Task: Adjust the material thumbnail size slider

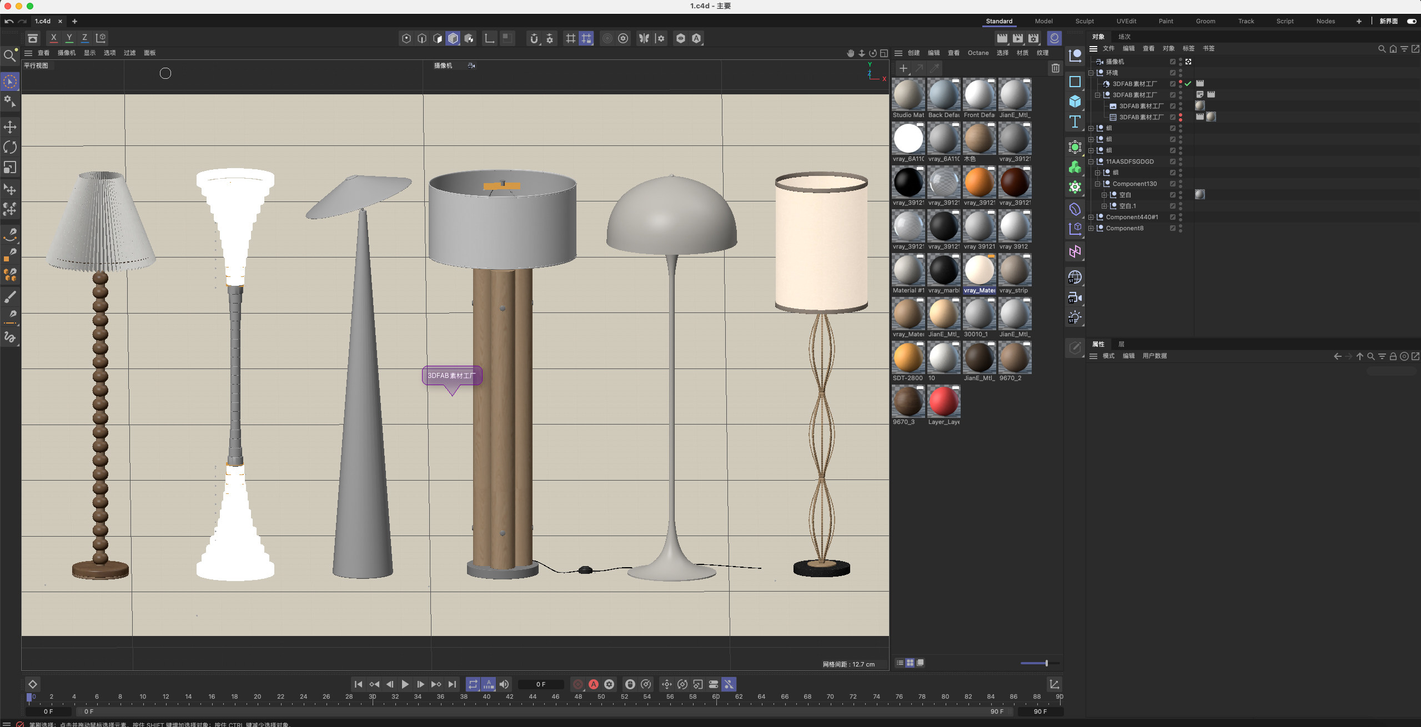Action: (1046, 663)
